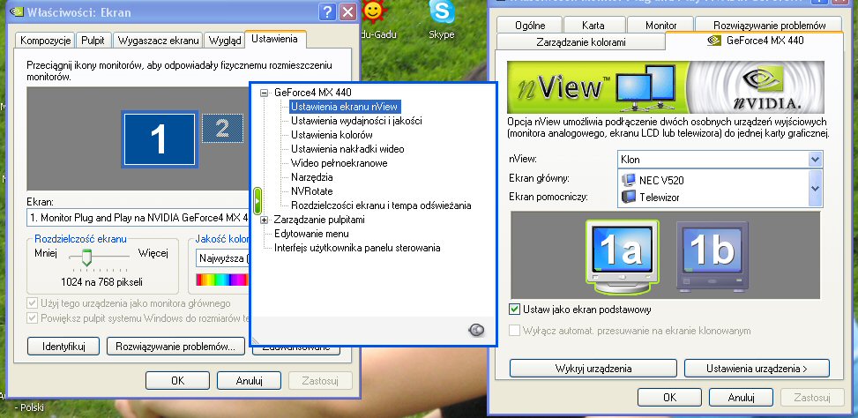Click the 1a primary display monitor icon
This screenshot has height=418, width=858.
tap(622, 255)
